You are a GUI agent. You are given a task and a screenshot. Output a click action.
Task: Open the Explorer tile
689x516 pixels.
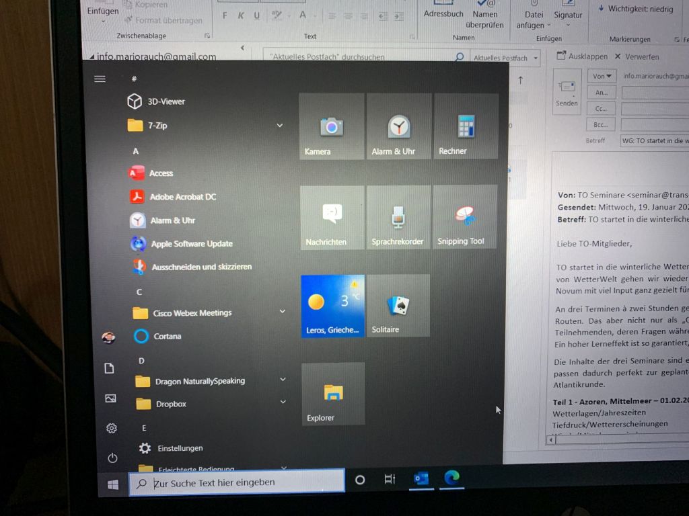point(333,394)
